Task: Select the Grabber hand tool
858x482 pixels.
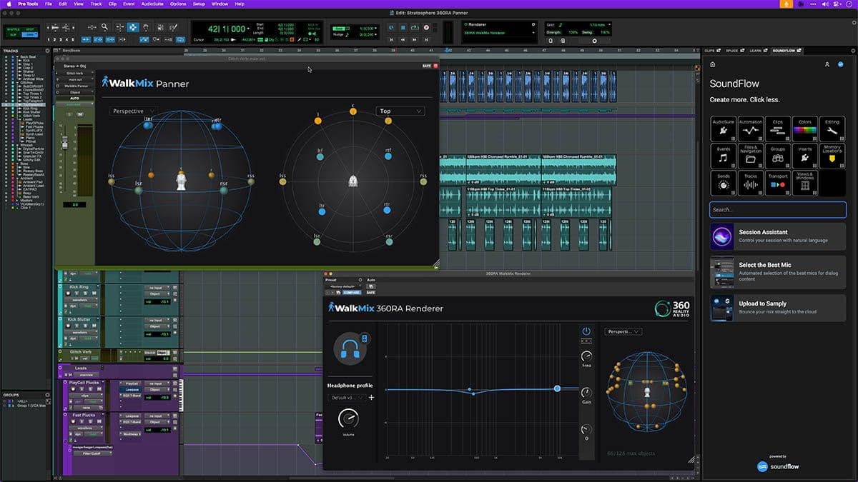Action: [x=145, y=28]
